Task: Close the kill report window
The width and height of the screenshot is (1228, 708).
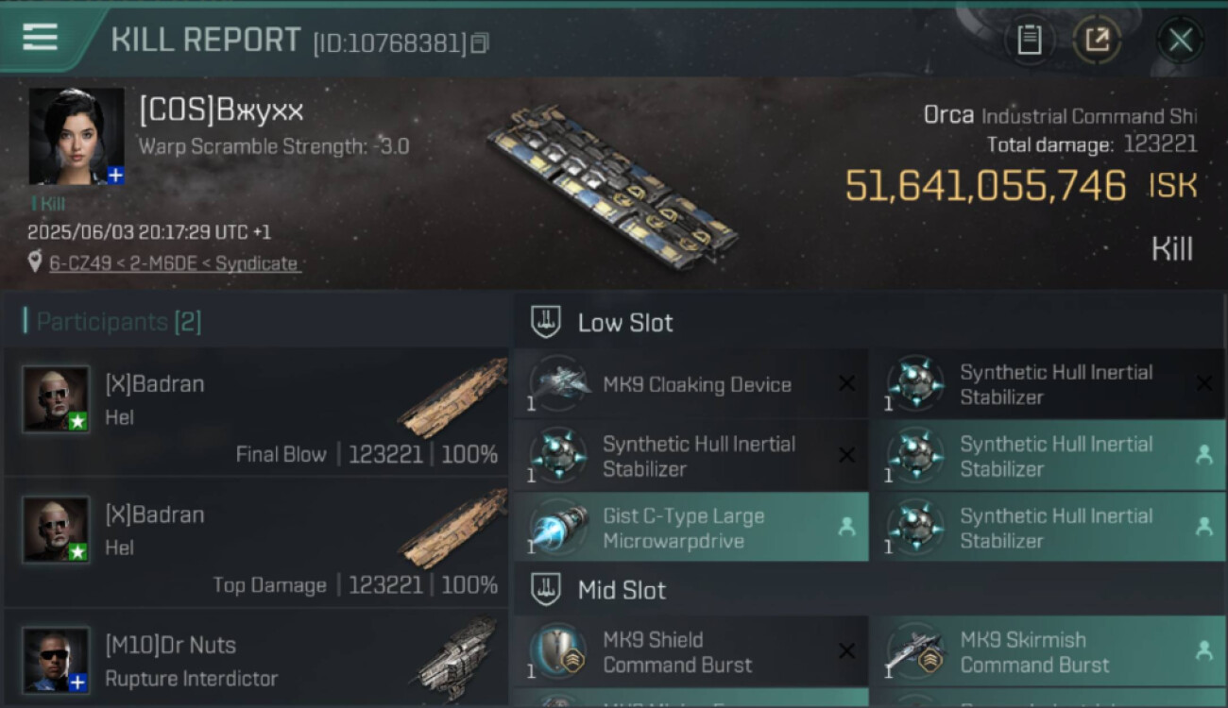Action: click(1180, 40)
